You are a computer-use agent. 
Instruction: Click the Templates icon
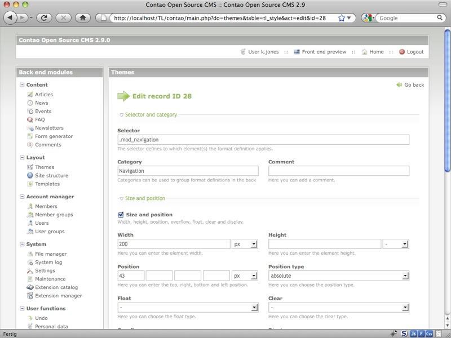(x=30, y=184)
